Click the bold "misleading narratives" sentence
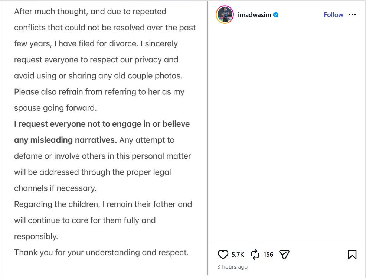Screen dimensions: 366x278 [65, 140]
